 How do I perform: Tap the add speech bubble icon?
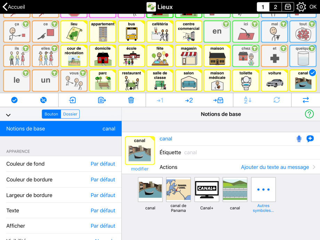tap(310, 139)
